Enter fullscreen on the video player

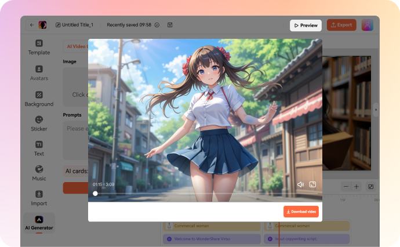pyautogui.click(x=312, y=184)
